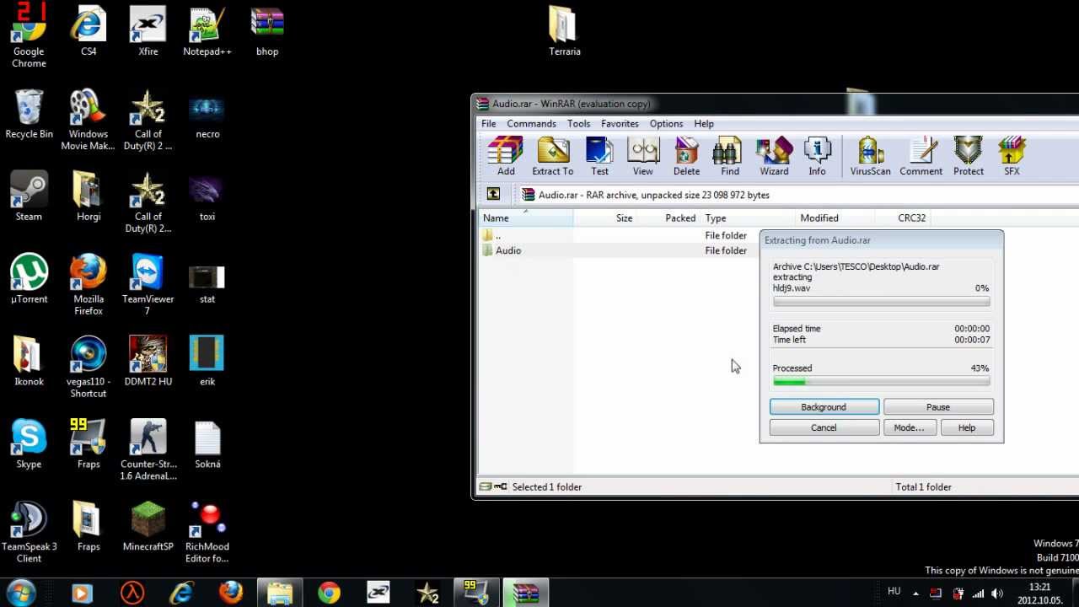1079x607 pixels.
Task: Select the Sokná text file on desktop
Action: pos(207,444)
